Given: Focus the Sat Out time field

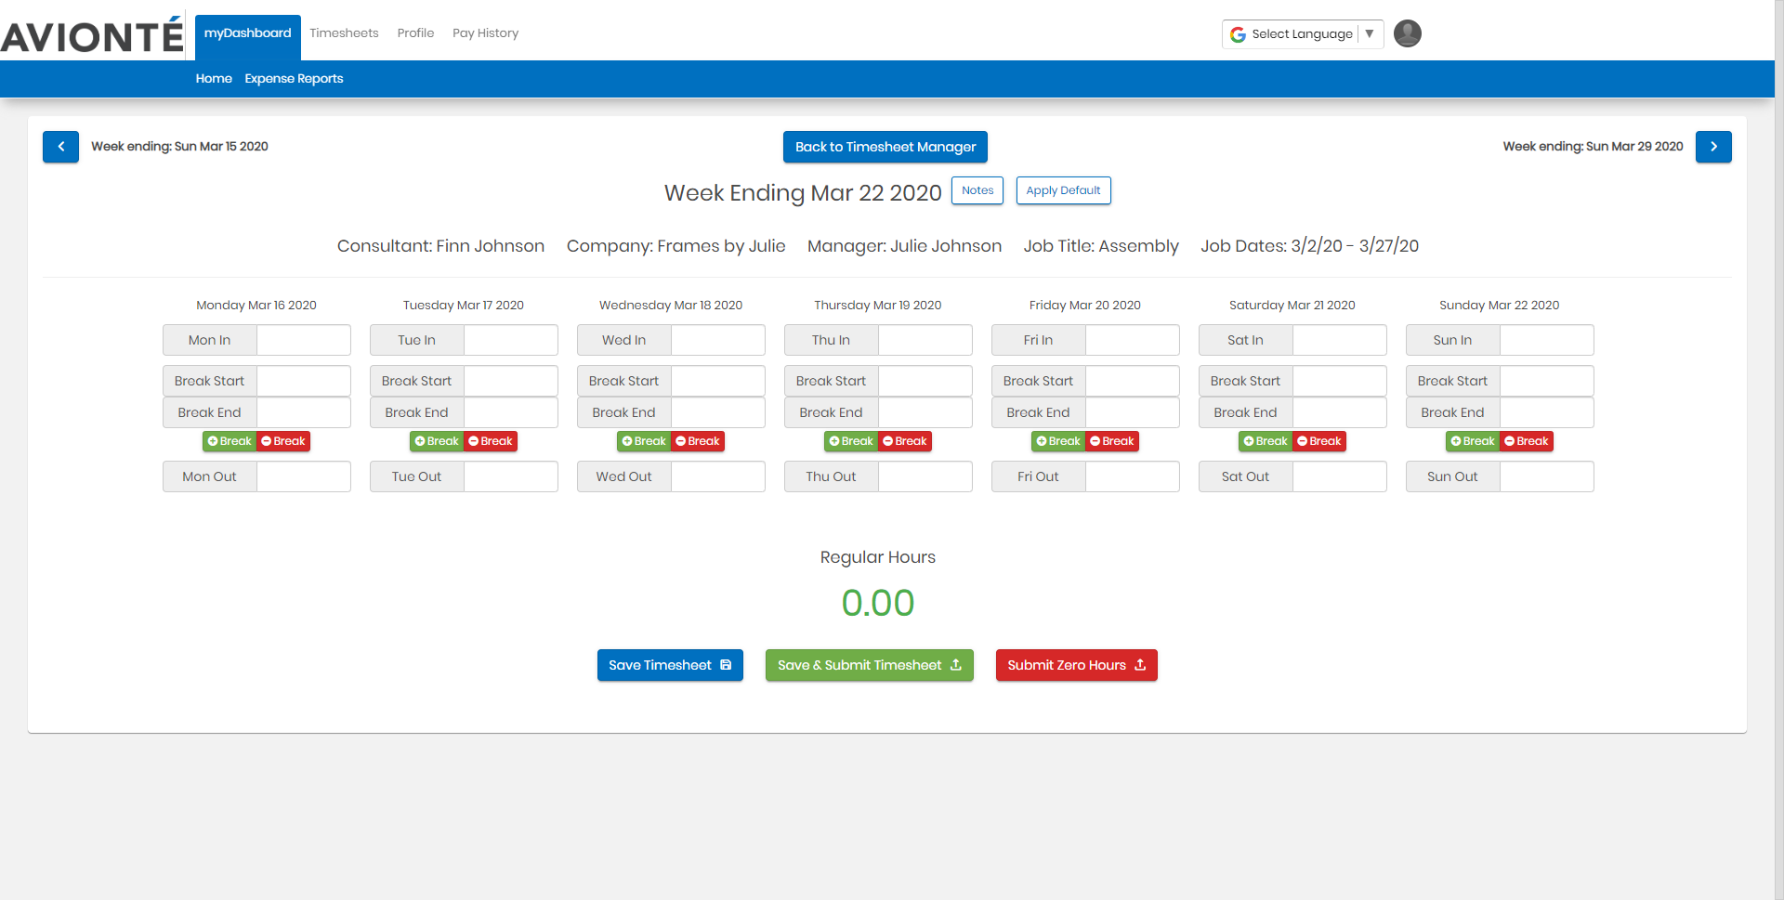Looking at the screenshot, I should (1340, 476).
